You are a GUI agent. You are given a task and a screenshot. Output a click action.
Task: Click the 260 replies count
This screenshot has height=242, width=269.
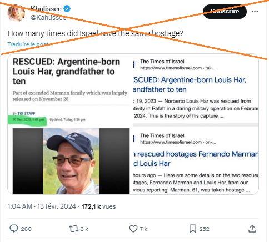pos(26,229)
